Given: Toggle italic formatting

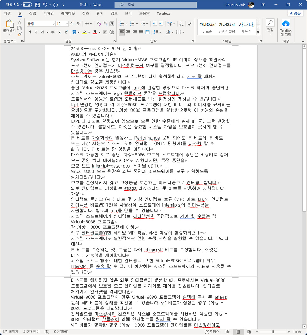Looking at the screenshot, I should coord(36,32).
